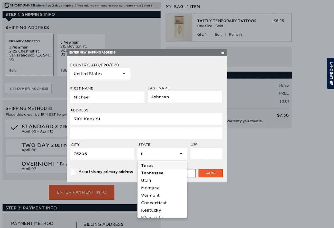Click the Enter Payment Info button

click(x=81, y=192)
